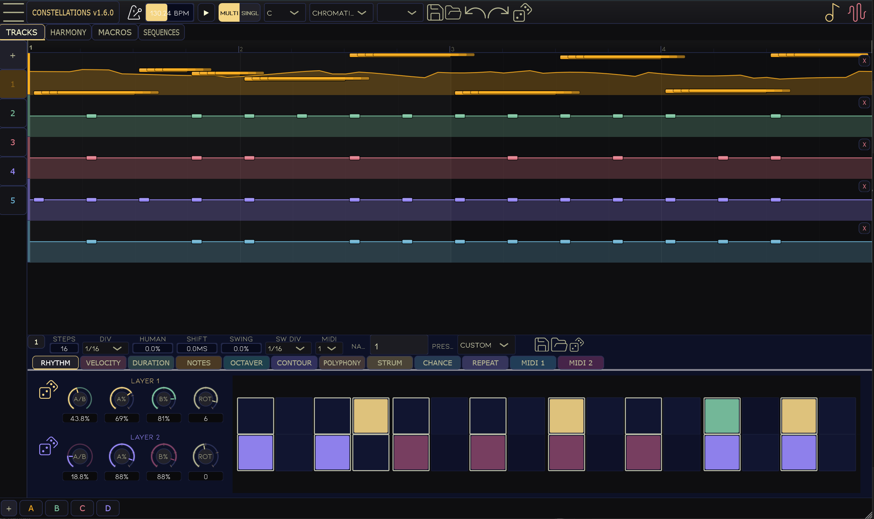Open the root key C dropdown
874x519 pixels.
pos(284,13)
